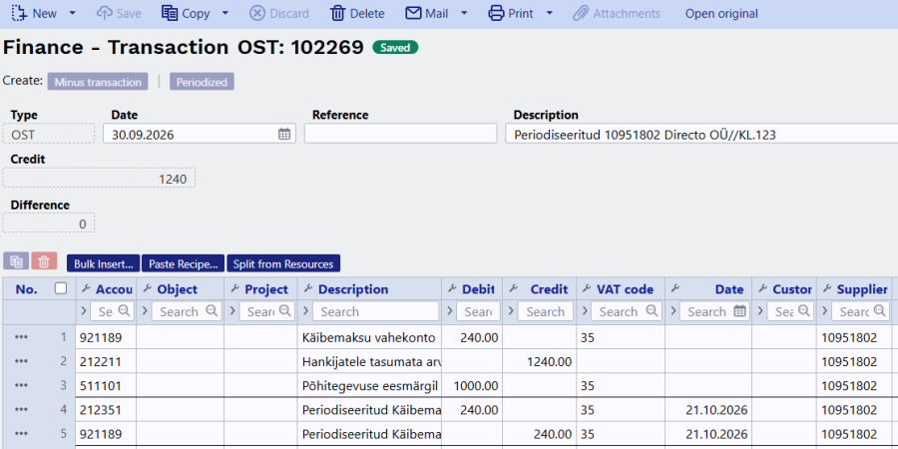The height and width of the screenshot is (449, 898).
Task: Click the wrench icon of Account column
Action: click(87, 289)
